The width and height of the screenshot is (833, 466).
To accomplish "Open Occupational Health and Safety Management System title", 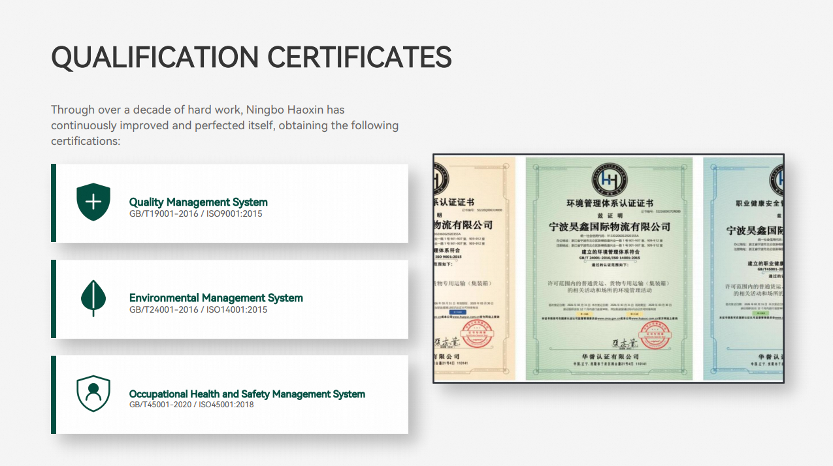I will pos(247,394).
